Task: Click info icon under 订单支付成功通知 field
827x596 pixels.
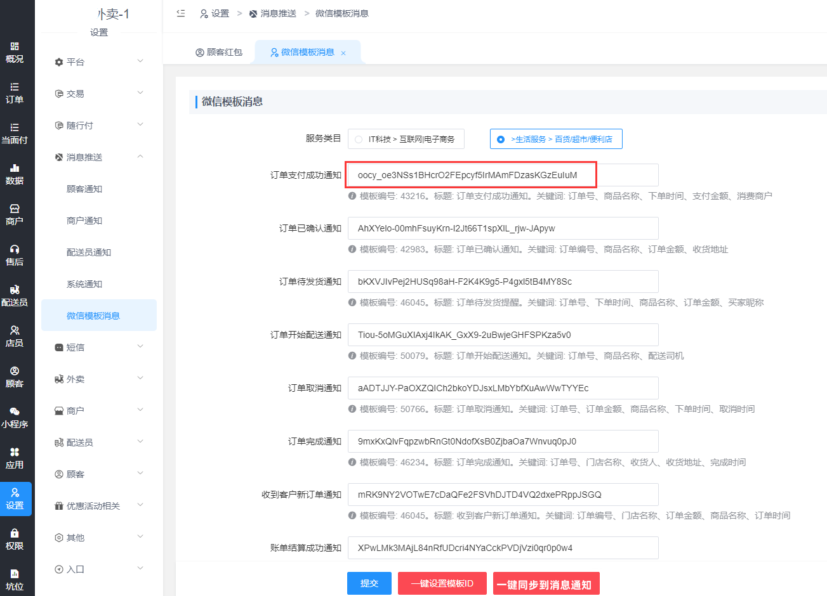Action: coord(352,196)
